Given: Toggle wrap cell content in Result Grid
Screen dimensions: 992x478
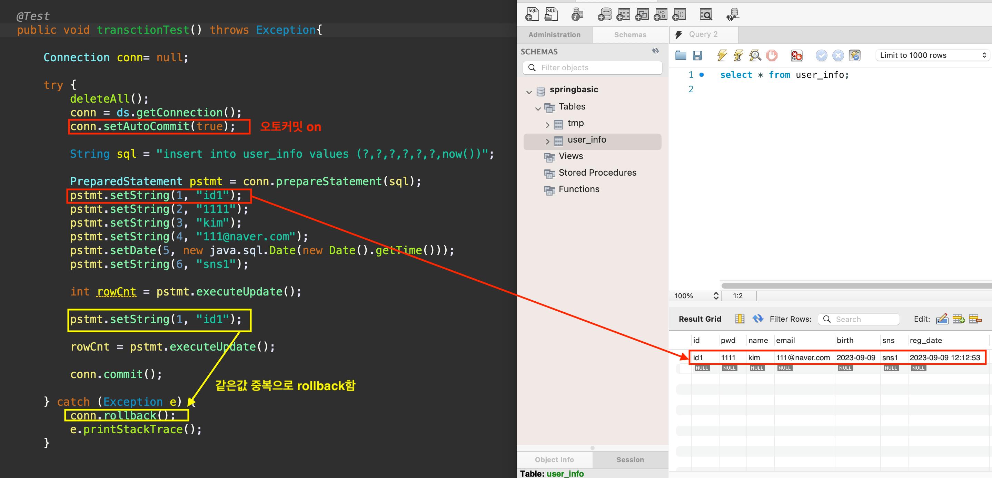Looking at the screenshot, I should pyautogui.click(x=740, y=319).
